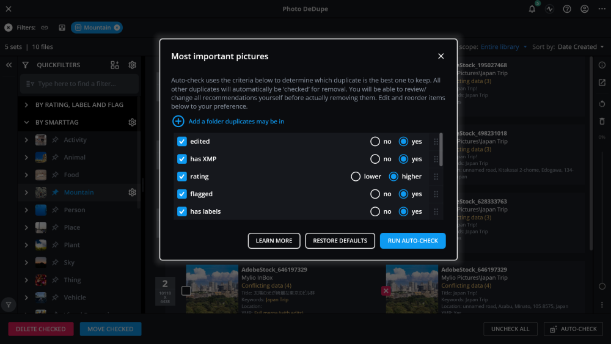Open the activity monitor icon
Screen dimensions: 611x344
[549, 9]
